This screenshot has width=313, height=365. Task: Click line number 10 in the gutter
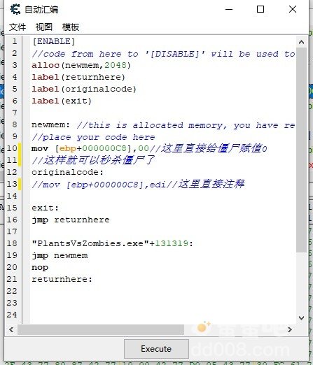pos(12,148)
